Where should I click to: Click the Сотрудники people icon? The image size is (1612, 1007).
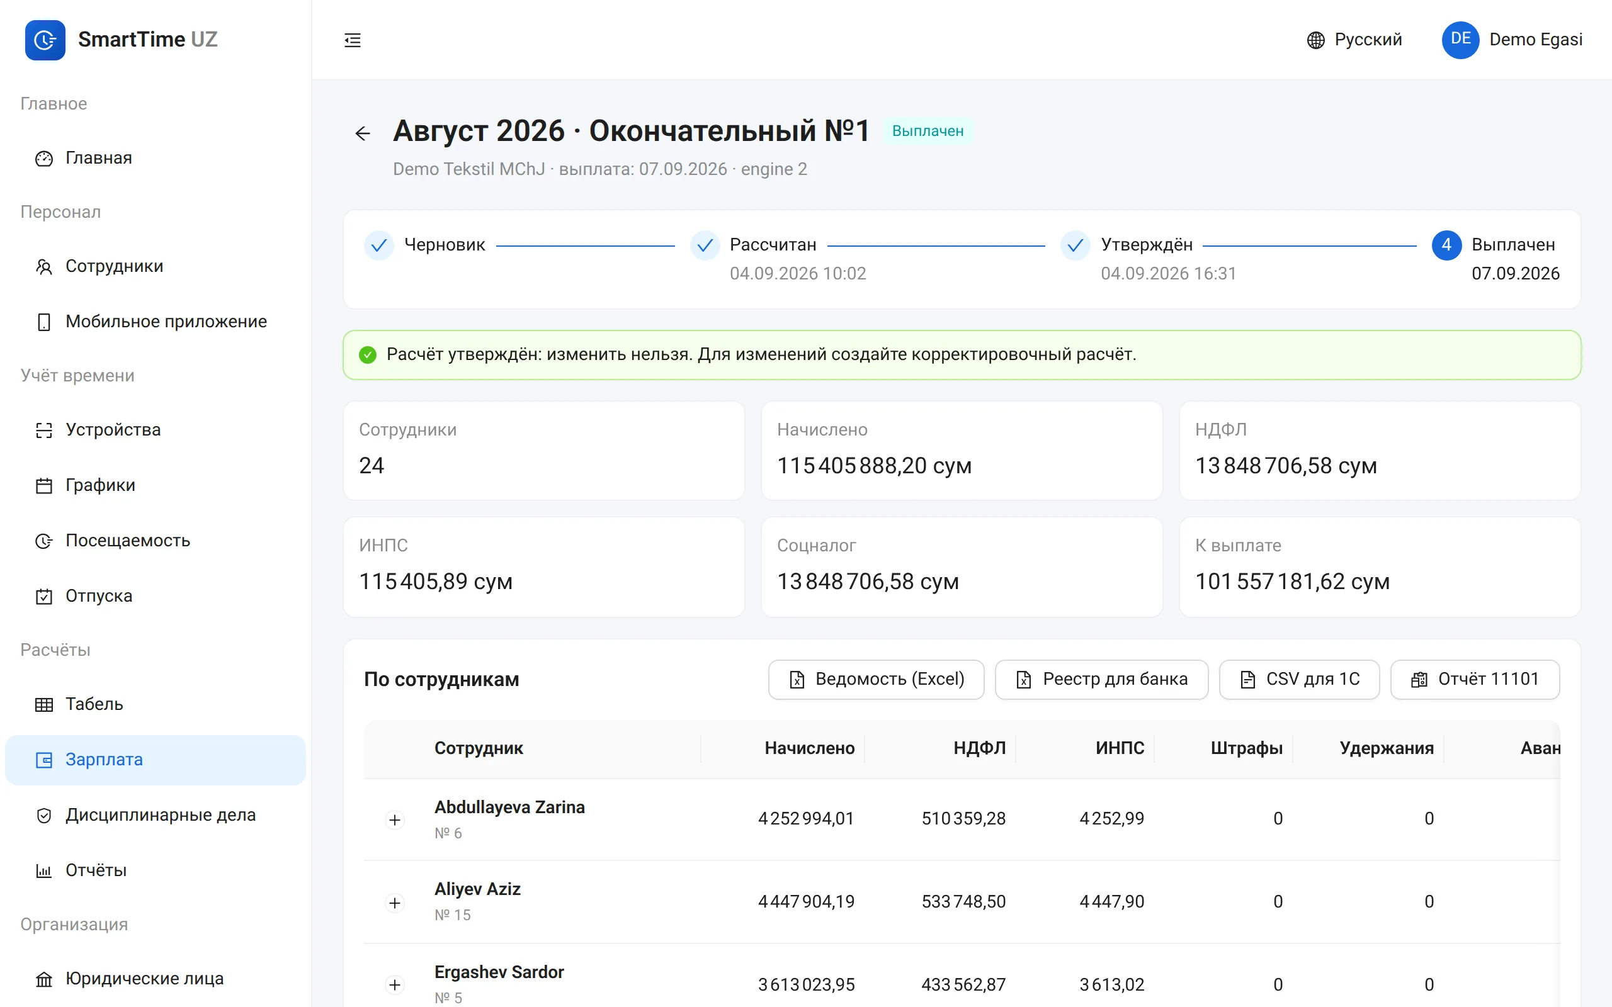click(x=44, y=266)
